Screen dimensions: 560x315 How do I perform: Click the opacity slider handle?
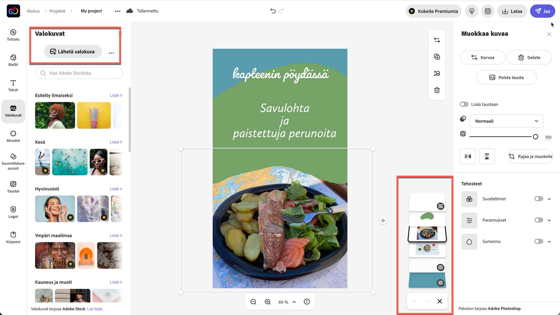[x=535, y=137]
